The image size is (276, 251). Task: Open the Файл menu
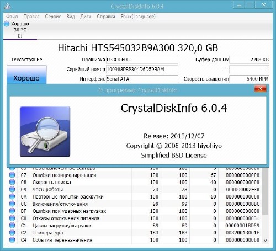pos(12,17)
